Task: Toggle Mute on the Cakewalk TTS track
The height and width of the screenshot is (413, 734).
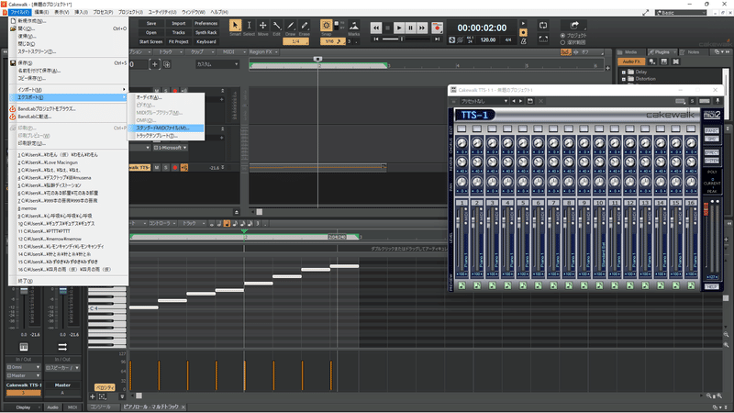Action: click(157, 167)
